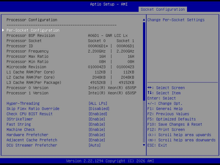
Task: Open the Socket Configuration tab
Action: click(163, 9)
